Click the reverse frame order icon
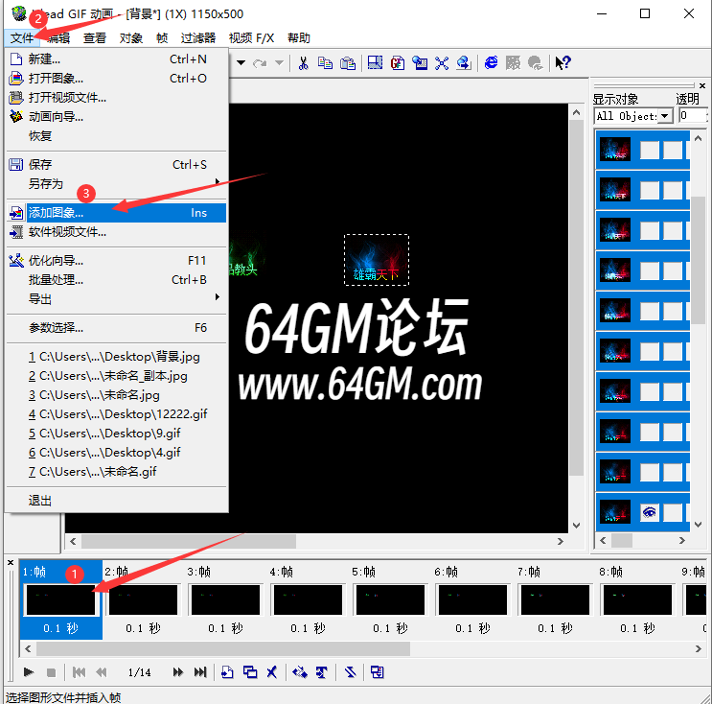The height and width of the screenshot is (704, 712). (350, 671)
